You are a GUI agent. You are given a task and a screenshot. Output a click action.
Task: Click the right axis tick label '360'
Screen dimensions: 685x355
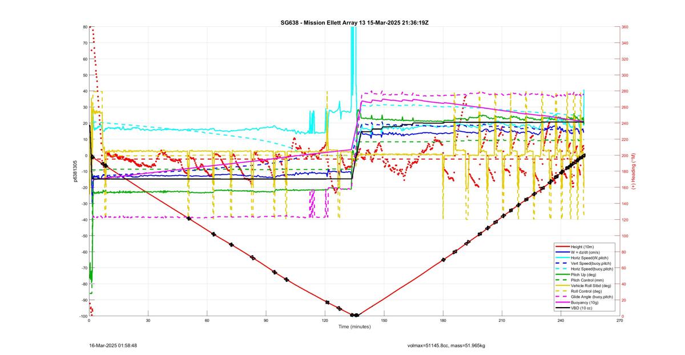(625, 27)
